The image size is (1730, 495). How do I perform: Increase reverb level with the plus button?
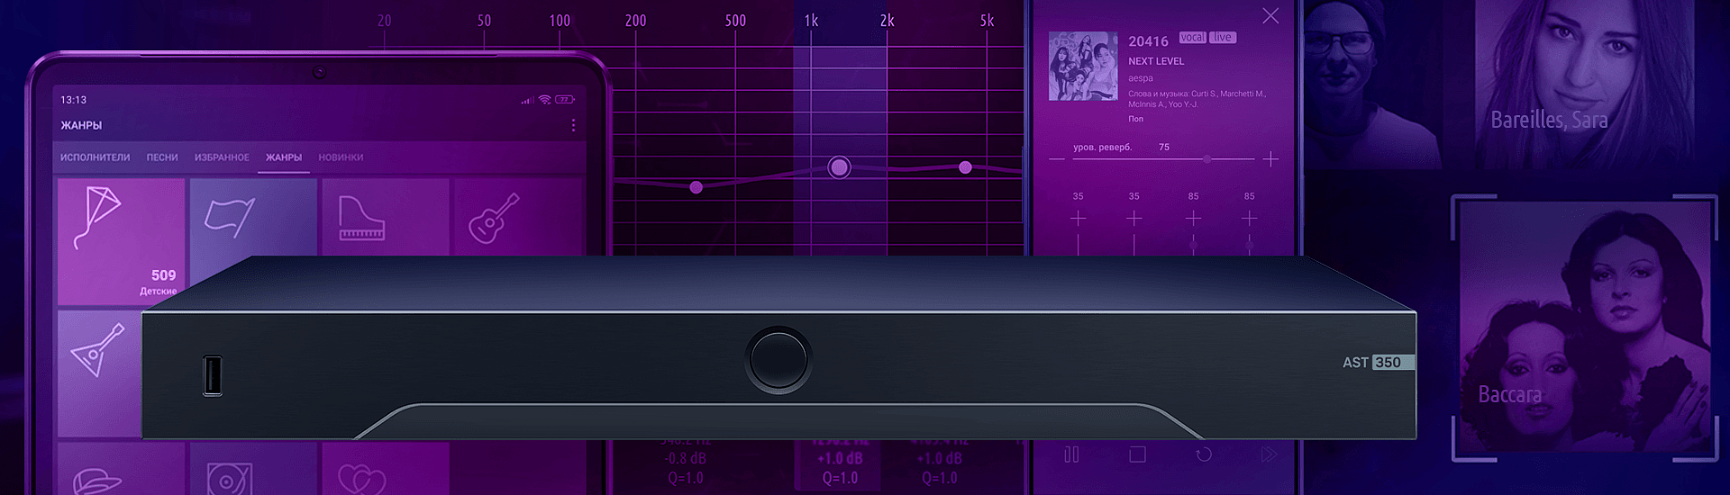click(x=1270, y=159)
